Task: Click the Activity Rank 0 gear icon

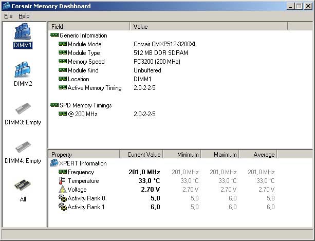Action: tap(62, 198)
